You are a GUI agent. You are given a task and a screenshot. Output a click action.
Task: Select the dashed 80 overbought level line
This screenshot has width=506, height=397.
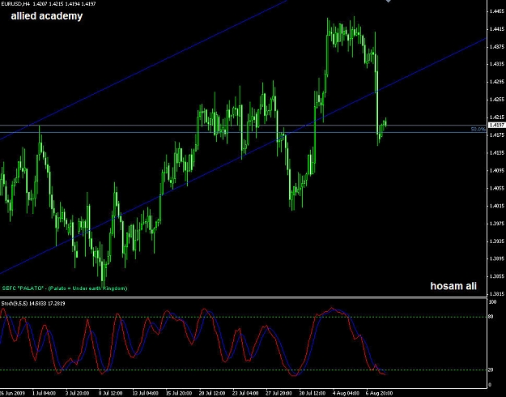[244, 317]
